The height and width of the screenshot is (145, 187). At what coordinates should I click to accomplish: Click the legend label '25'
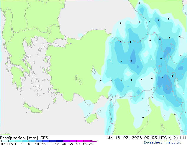tap(57, 144)
